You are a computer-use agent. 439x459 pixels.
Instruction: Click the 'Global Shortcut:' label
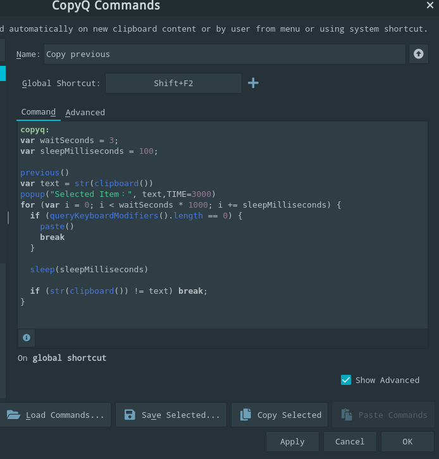pos(61,84)
